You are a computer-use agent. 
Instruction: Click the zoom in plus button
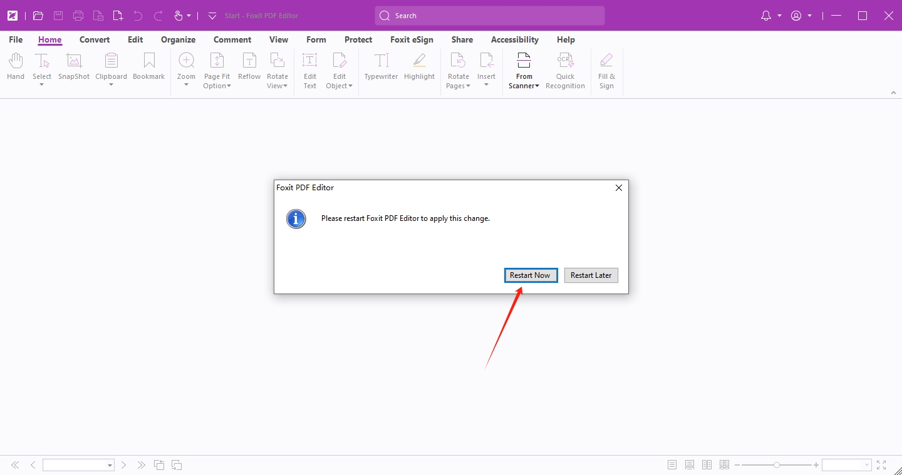click(x=816, y=465)
